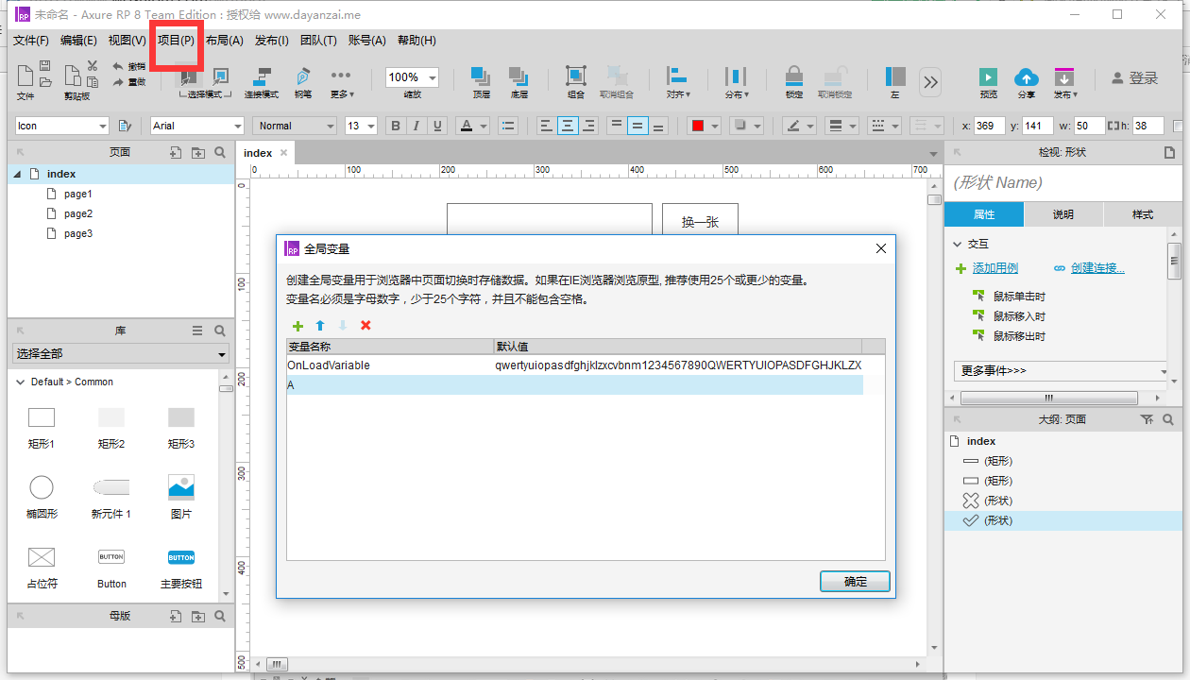Click the 创建连接 link
This screenshot has height=680, width=1190.
coord(1097,268)
